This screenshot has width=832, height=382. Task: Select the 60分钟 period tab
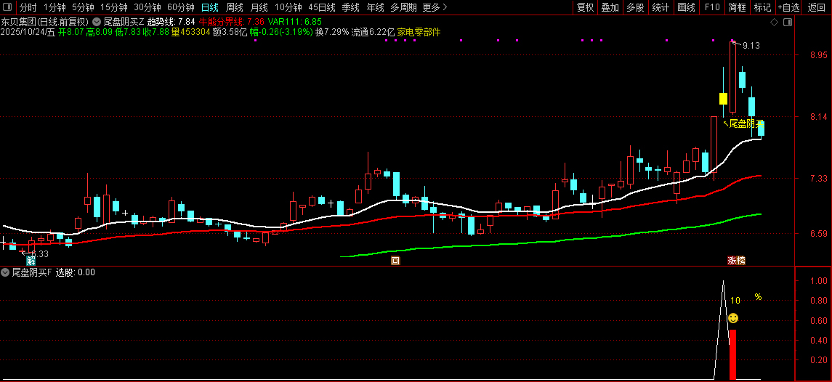point(181,7)
